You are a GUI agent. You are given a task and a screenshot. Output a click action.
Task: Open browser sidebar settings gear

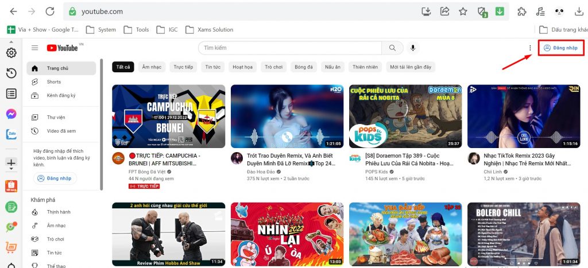[11, 53]
